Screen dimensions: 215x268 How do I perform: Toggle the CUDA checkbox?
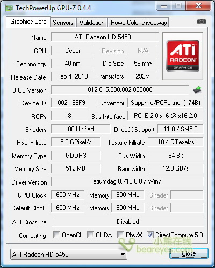point(90,235)
